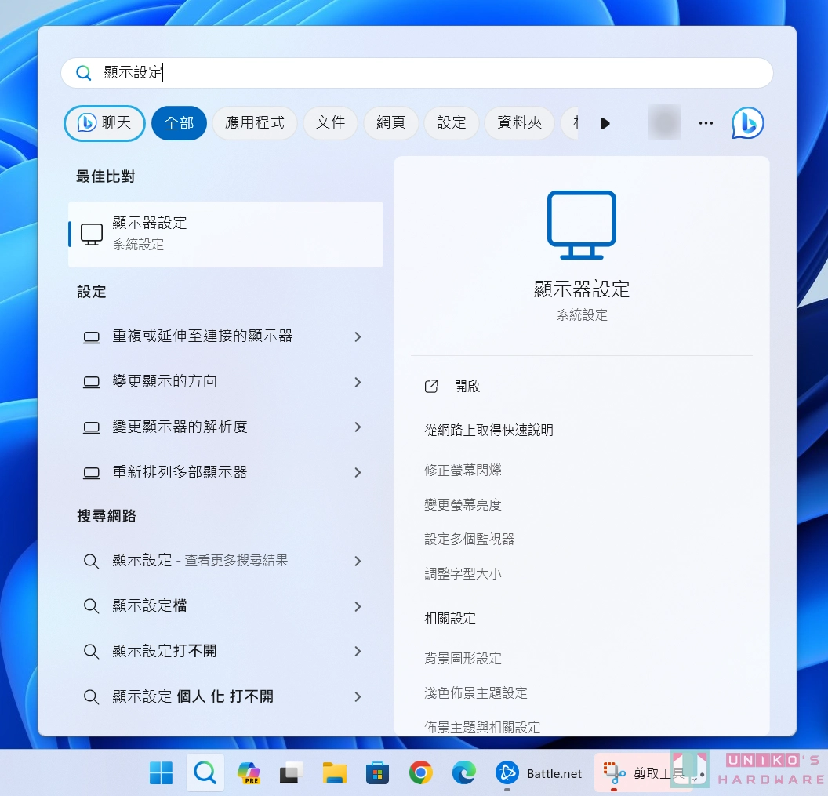Click 開啟 to open display settings
Image resolution: width=828 pixels, height=796 pixels.
(x=467, y=386)
